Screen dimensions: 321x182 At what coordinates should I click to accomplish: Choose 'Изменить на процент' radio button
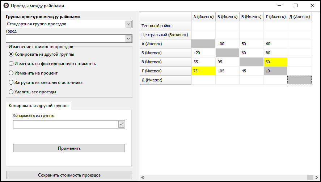click(11, 73)
